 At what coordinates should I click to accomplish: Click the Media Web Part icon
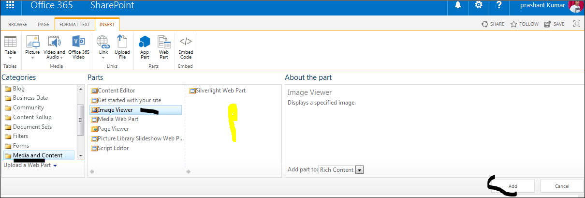(94, 120)
